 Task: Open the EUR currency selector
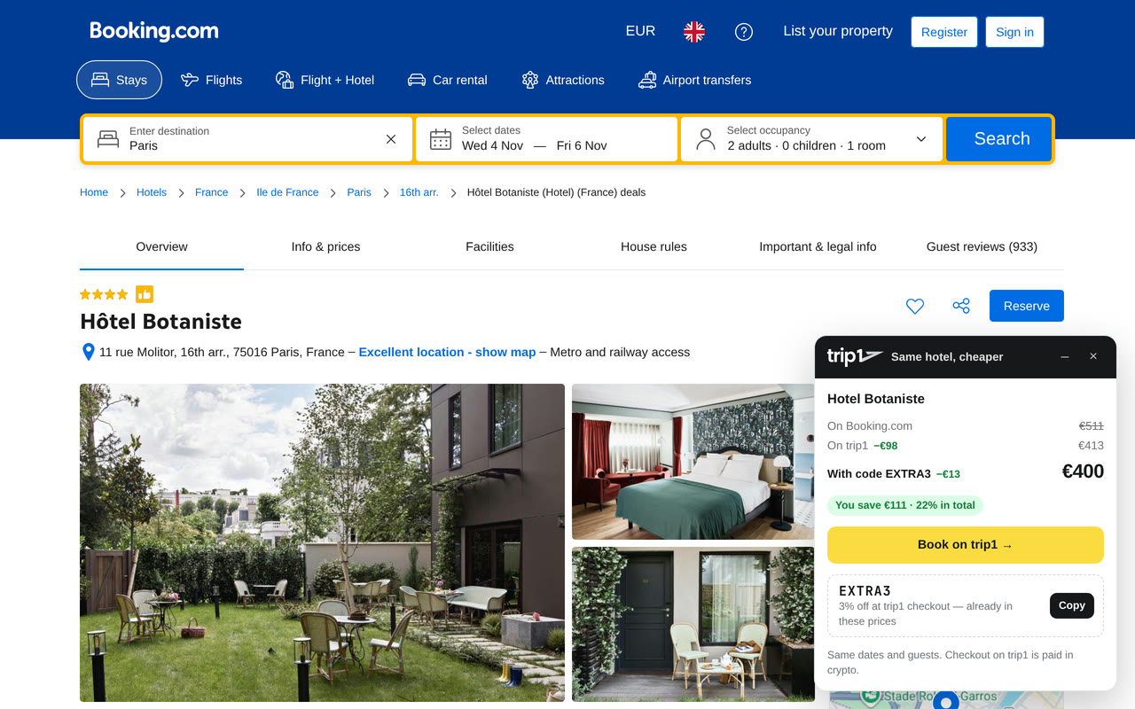coord(640,31)
